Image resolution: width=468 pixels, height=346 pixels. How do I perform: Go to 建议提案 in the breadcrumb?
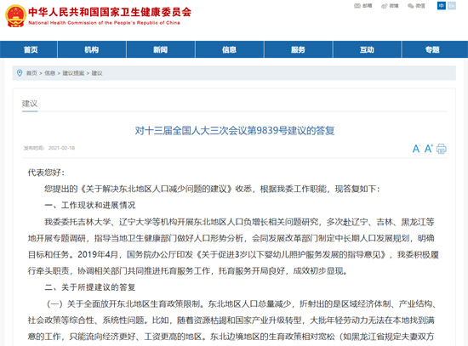[73, 73]
